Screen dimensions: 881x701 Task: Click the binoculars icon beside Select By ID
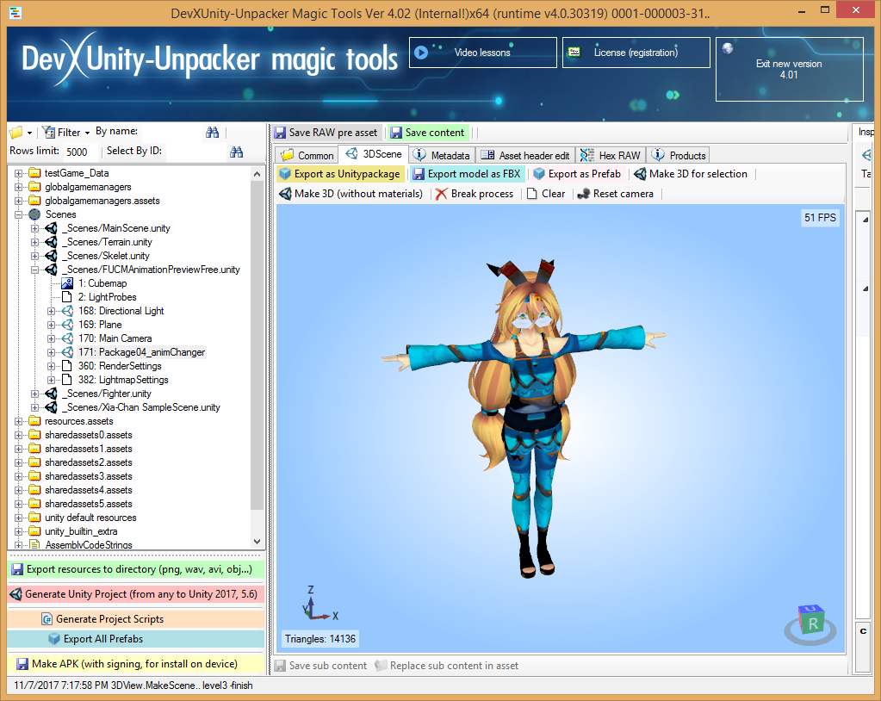click(x=236, y=152)
